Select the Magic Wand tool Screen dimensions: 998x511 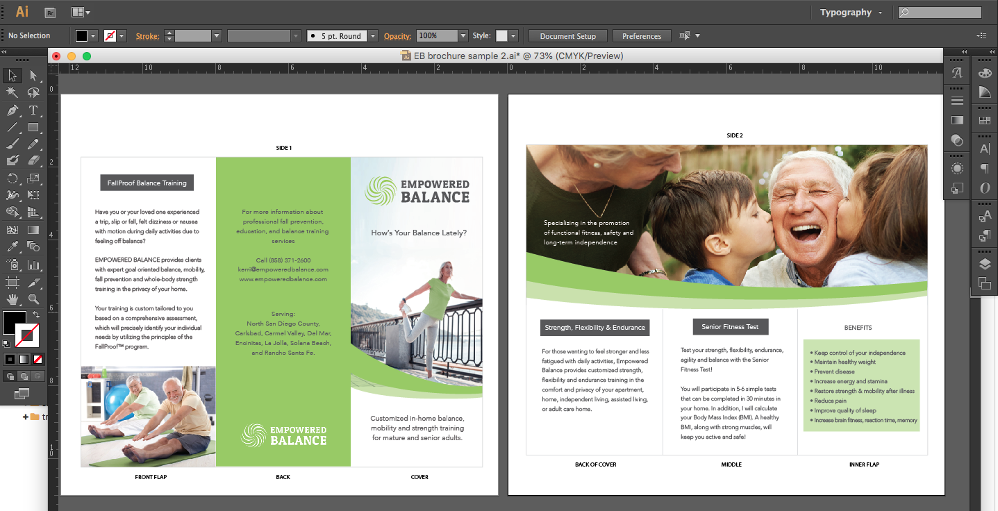[13, 92]
